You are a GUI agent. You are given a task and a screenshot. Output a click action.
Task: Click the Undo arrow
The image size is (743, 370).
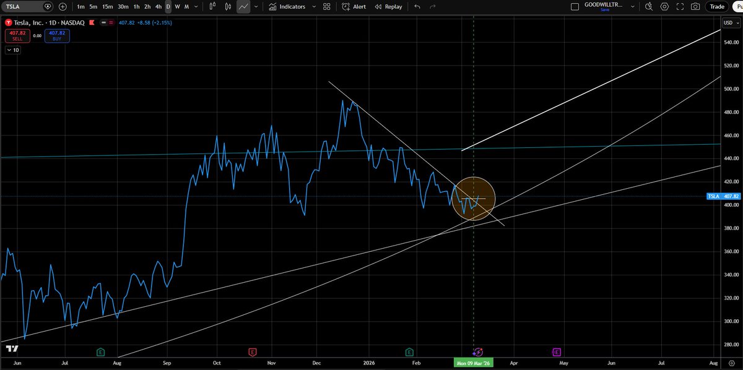(417, 7)
